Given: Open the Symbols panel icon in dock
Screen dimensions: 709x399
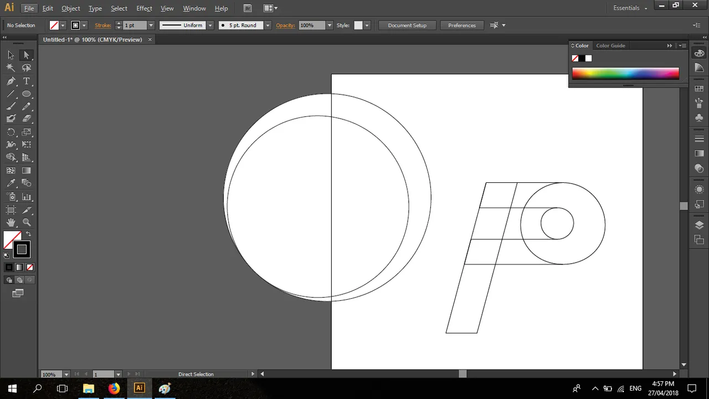Looking at the screenshot, I should coord(699,117).
